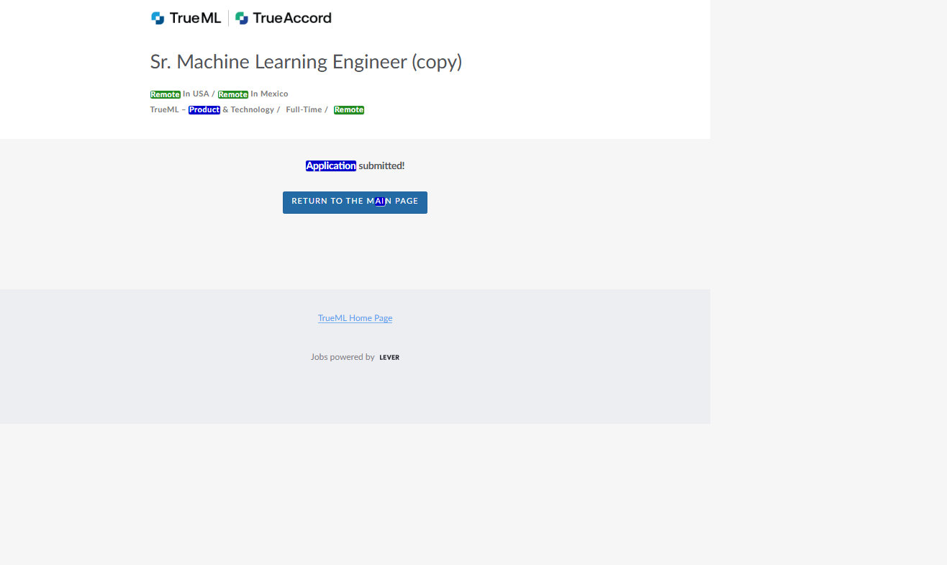Screen dimensions: 947x565
Task: Click the highlighted Remote before In USA
Action: tap(165, 94)
